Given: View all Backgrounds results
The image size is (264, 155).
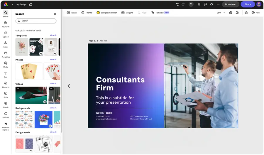Looking at the screenshot, I should pos(53,108).
